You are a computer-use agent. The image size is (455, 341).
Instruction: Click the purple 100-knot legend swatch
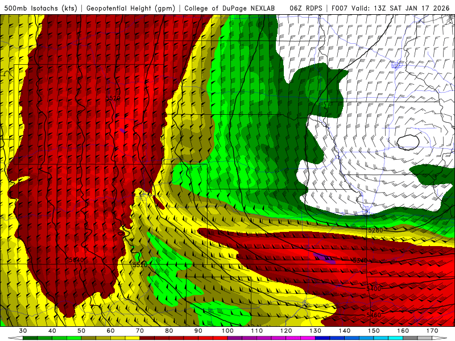(x=235, y=338)
